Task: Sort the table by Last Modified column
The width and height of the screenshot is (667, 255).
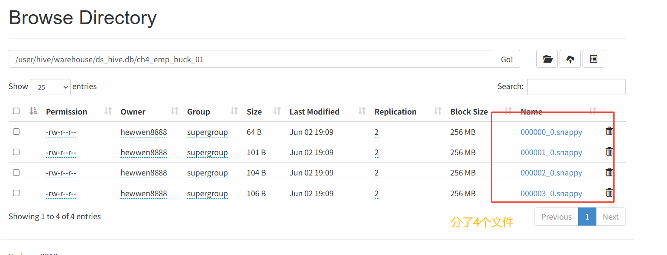Action: (x=362, y=111)
